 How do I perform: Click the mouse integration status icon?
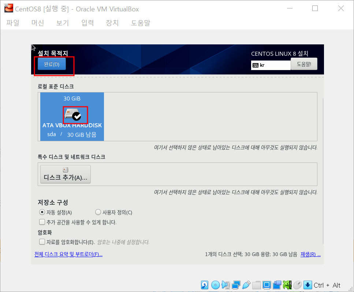[x=298, y=285]
